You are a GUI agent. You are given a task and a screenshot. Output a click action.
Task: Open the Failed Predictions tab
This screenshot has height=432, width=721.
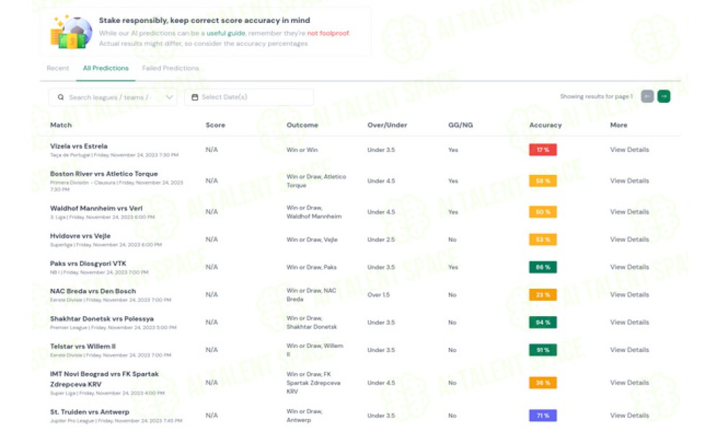(x=171, y=68)
